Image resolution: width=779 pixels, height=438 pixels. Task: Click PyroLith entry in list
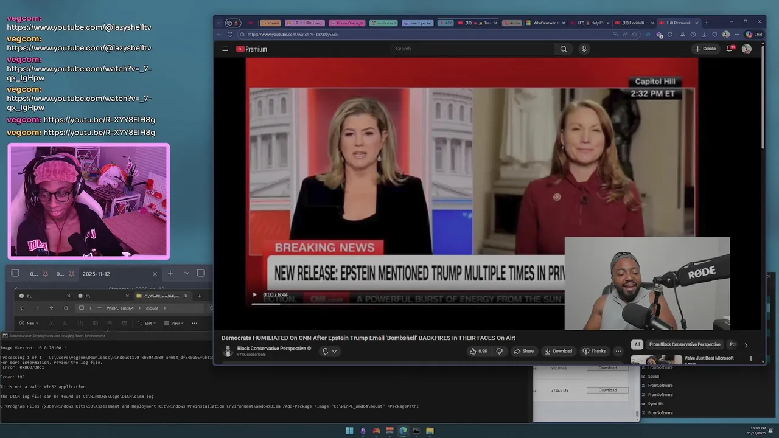[655, 403]
